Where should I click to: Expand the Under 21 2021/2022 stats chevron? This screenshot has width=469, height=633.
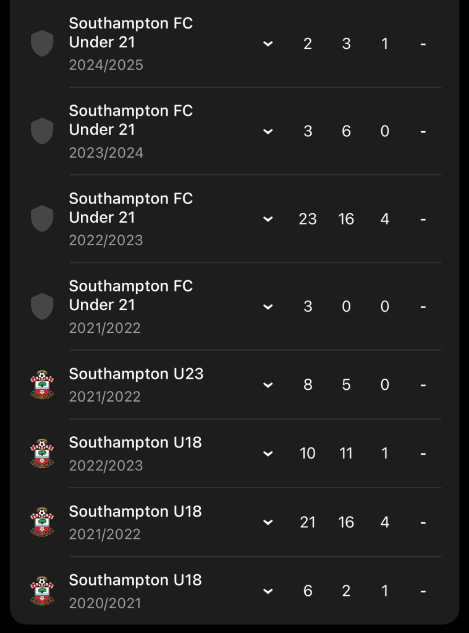tap(268, 307)
